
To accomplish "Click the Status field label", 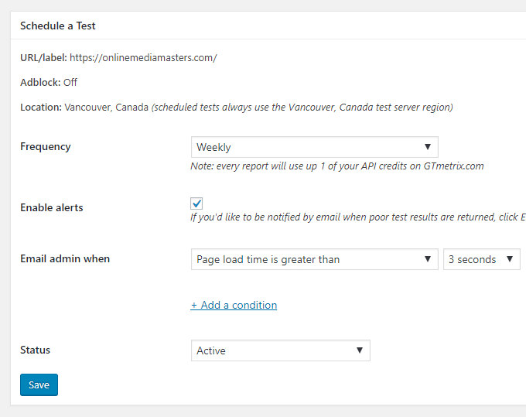I will (35, 350).
